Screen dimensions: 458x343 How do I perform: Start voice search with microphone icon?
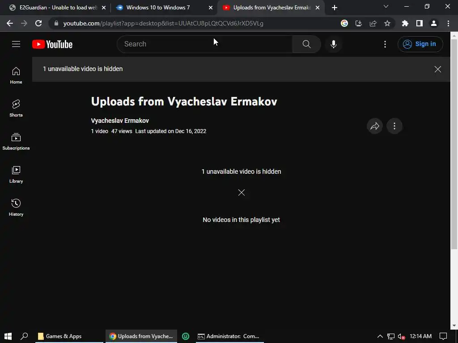[x=333, y=44]
